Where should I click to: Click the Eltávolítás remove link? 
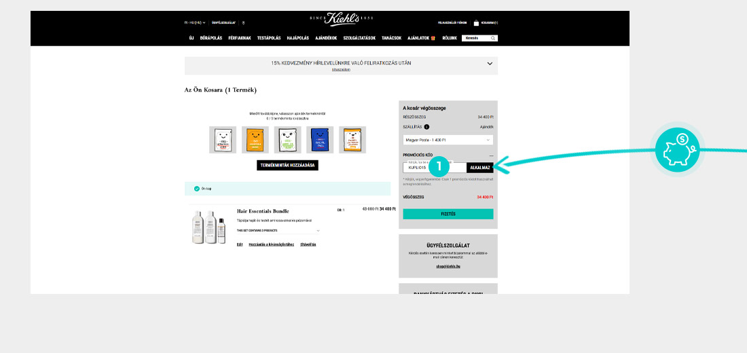pos(308,244)
